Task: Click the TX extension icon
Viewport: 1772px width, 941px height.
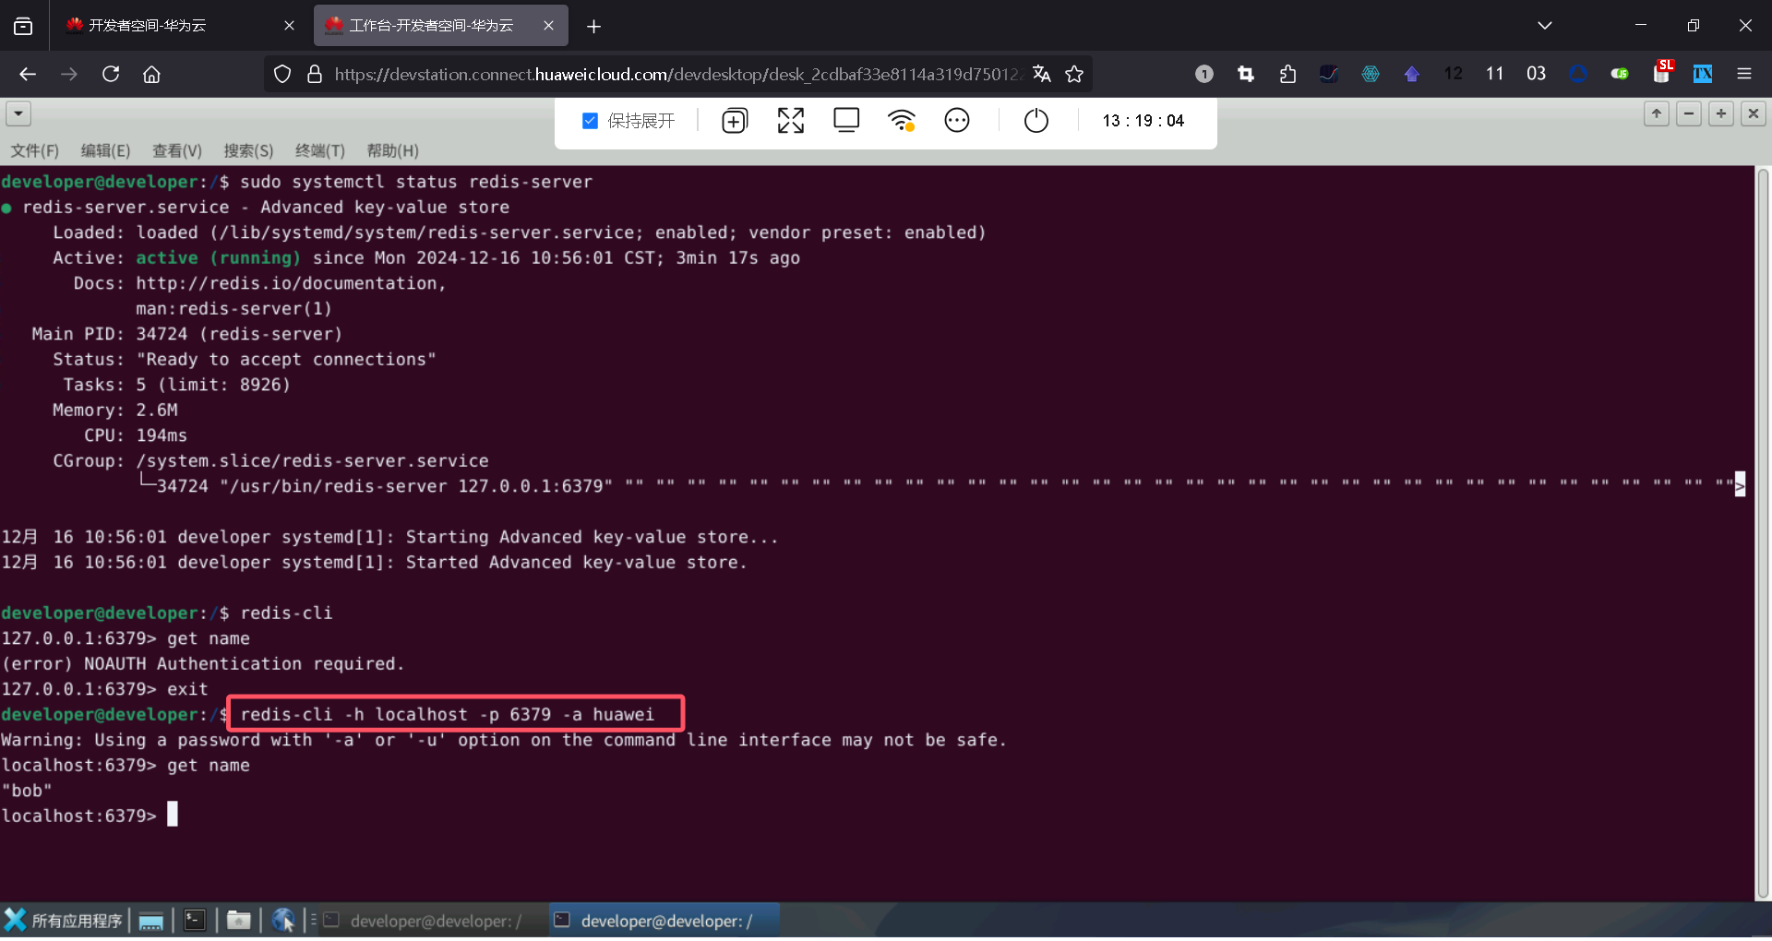Action: tap(1703, 74)
